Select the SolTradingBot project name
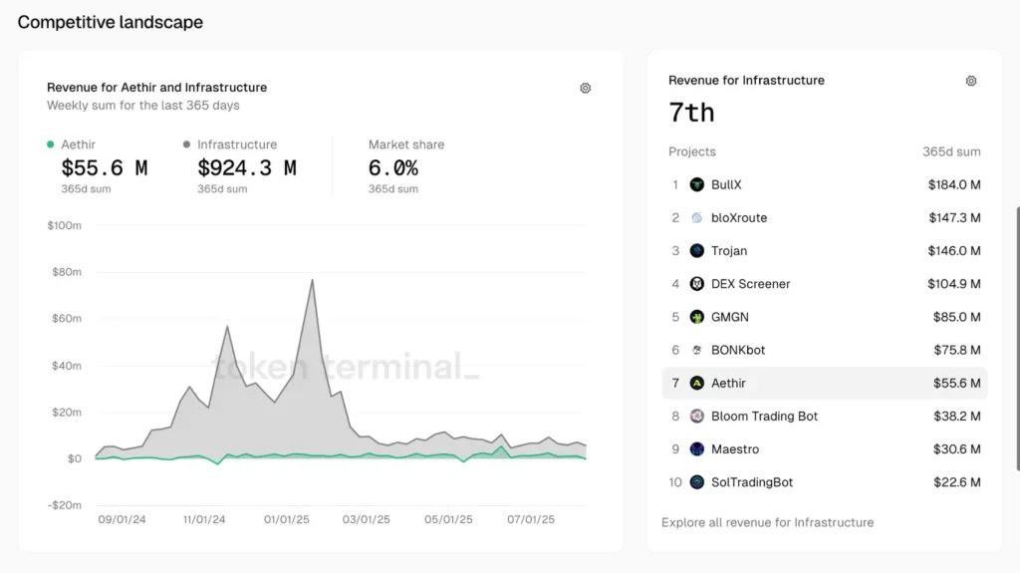Image resolution: width=1020 pixels, height=573 pixels. click(752, 482)
